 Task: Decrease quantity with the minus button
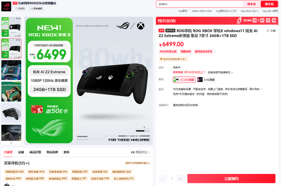pos(162,179)
